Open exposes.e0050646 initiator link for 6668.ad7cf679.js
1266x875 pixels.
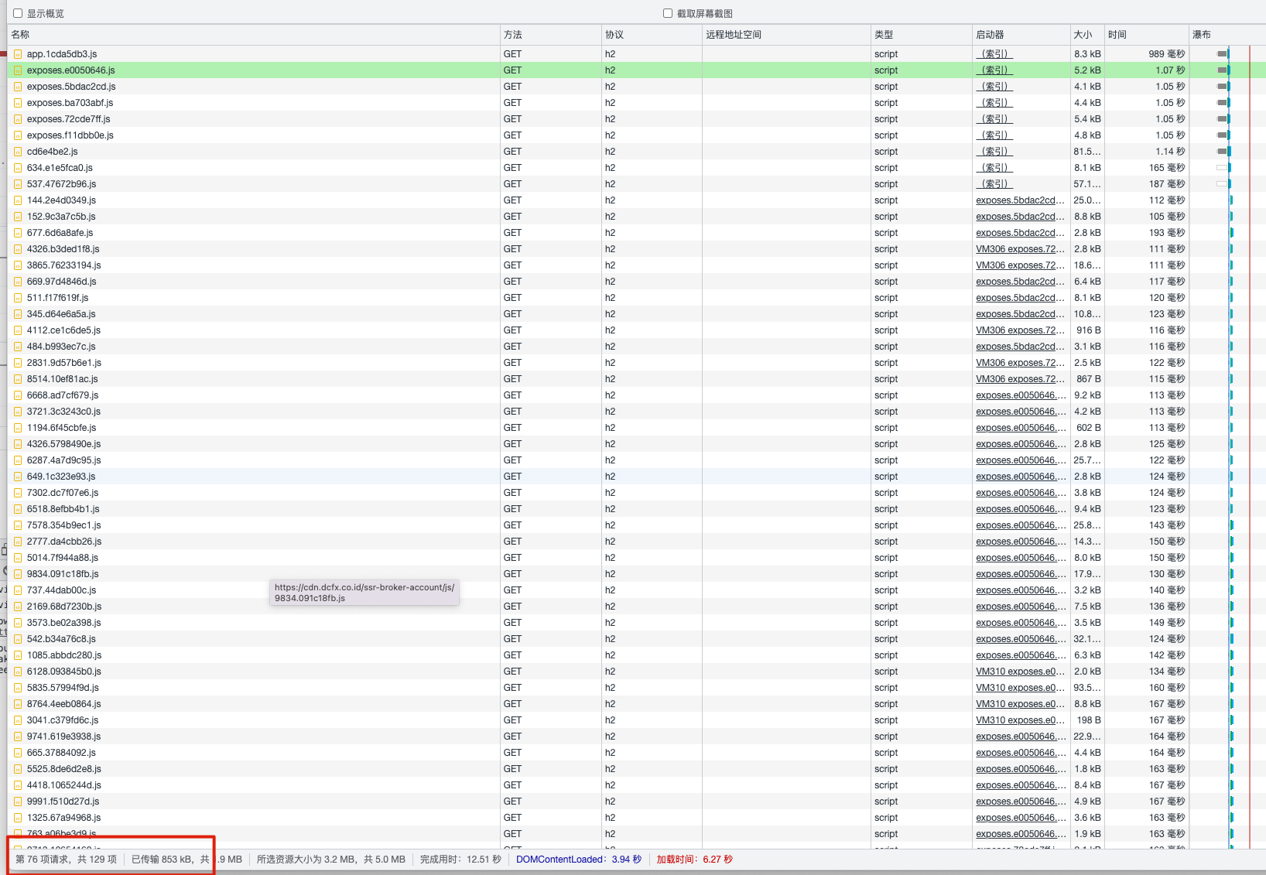[1021, 395]
